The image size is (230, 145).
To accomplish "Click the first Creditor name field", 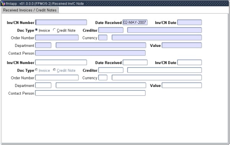I will click(164, 30).
